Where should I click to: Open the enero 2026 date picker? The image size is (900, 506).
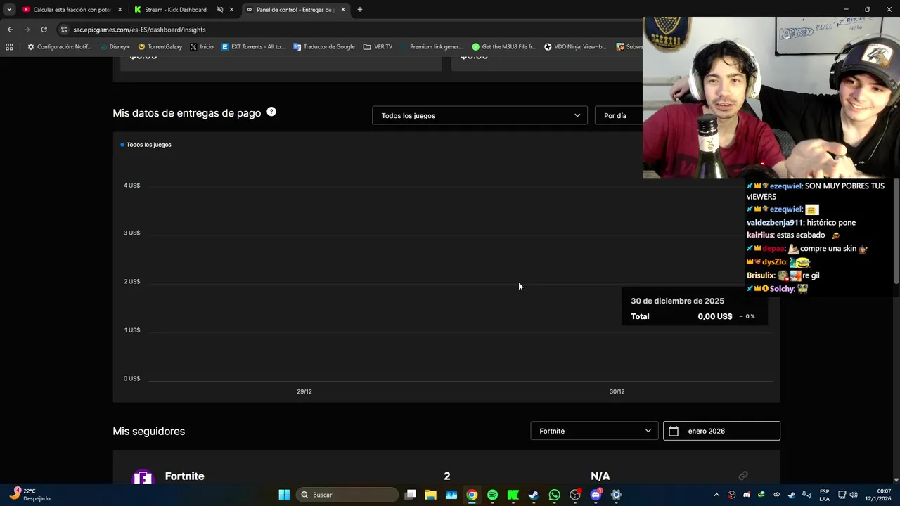click(x=721, y=431)
